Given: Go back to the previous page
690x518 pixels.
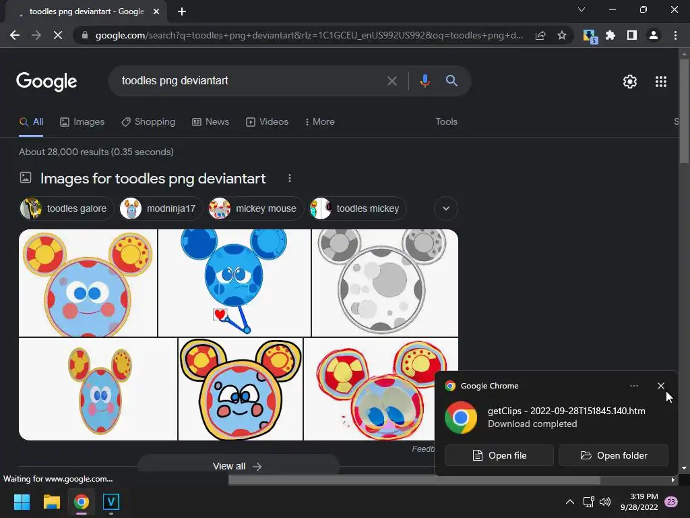Looking at the screenshot, I should point(15,35).
